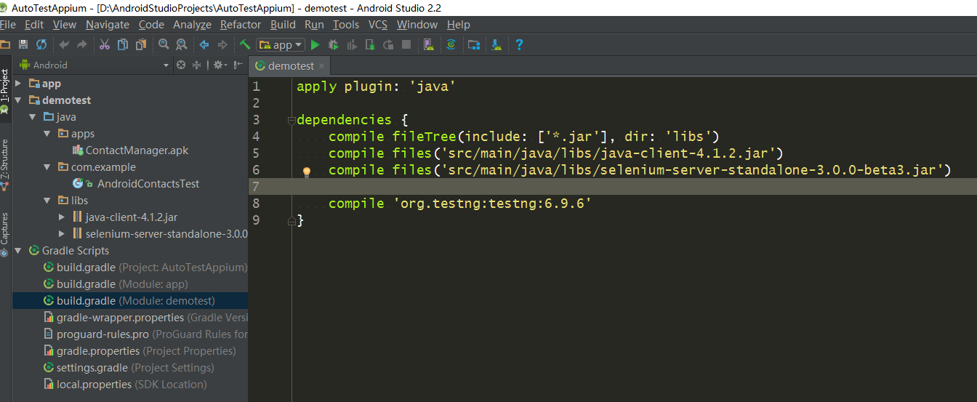This screenshot has height=402, width=977.
Task: Open the Navigate menu
Action: coord(107,25)
